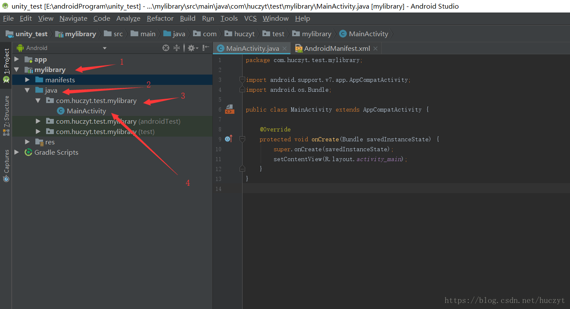This screenshot has width=570, height=309.
Task: Click AppCompatActivity in the class declaration line
Action: click(x=392, y=109)
